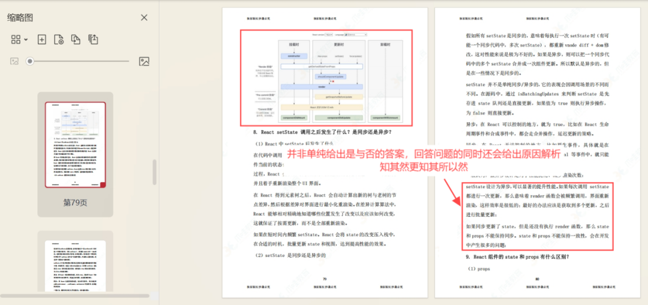Image resolution: width=648 pixels, height=305 pixels.
Task: Click paragraph starting '假如所有 setState 是同步的'
Action: 537,56
